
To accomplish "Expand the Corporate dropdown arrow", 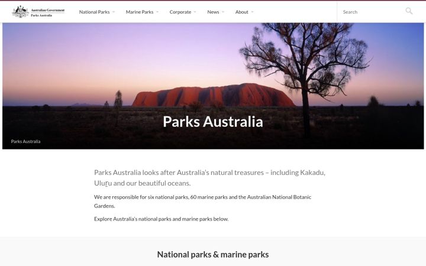I will pos(195,12).
